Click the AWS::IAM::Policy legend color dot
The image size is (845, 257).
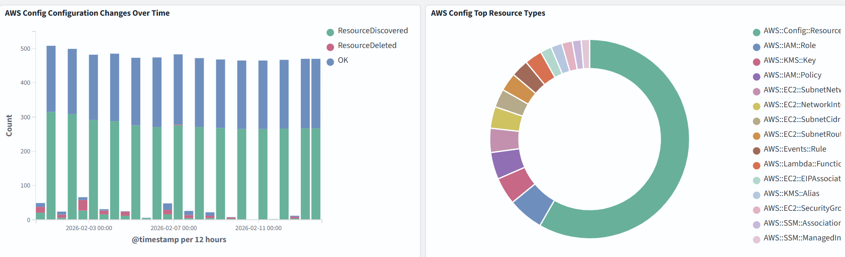pyautogui.click(x=756, y=76)
